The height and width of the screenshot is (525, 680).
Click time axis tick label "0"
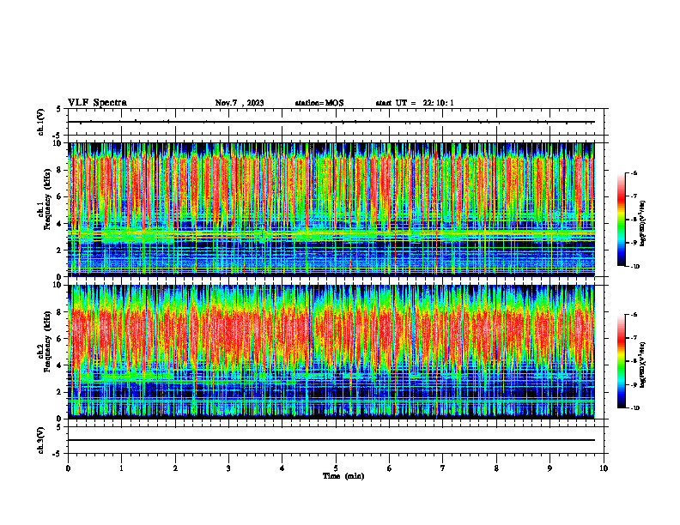[x=68, y=468]
